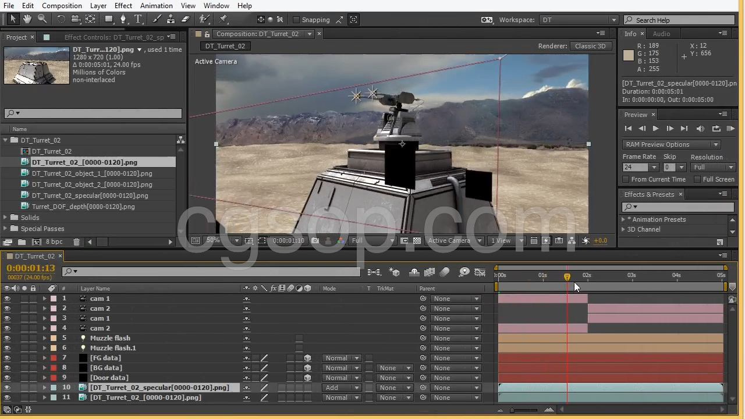Click the Classic 3D renderer button
Image resolution: width=745 pixels, height=419 pixels.
click(590, 46)
